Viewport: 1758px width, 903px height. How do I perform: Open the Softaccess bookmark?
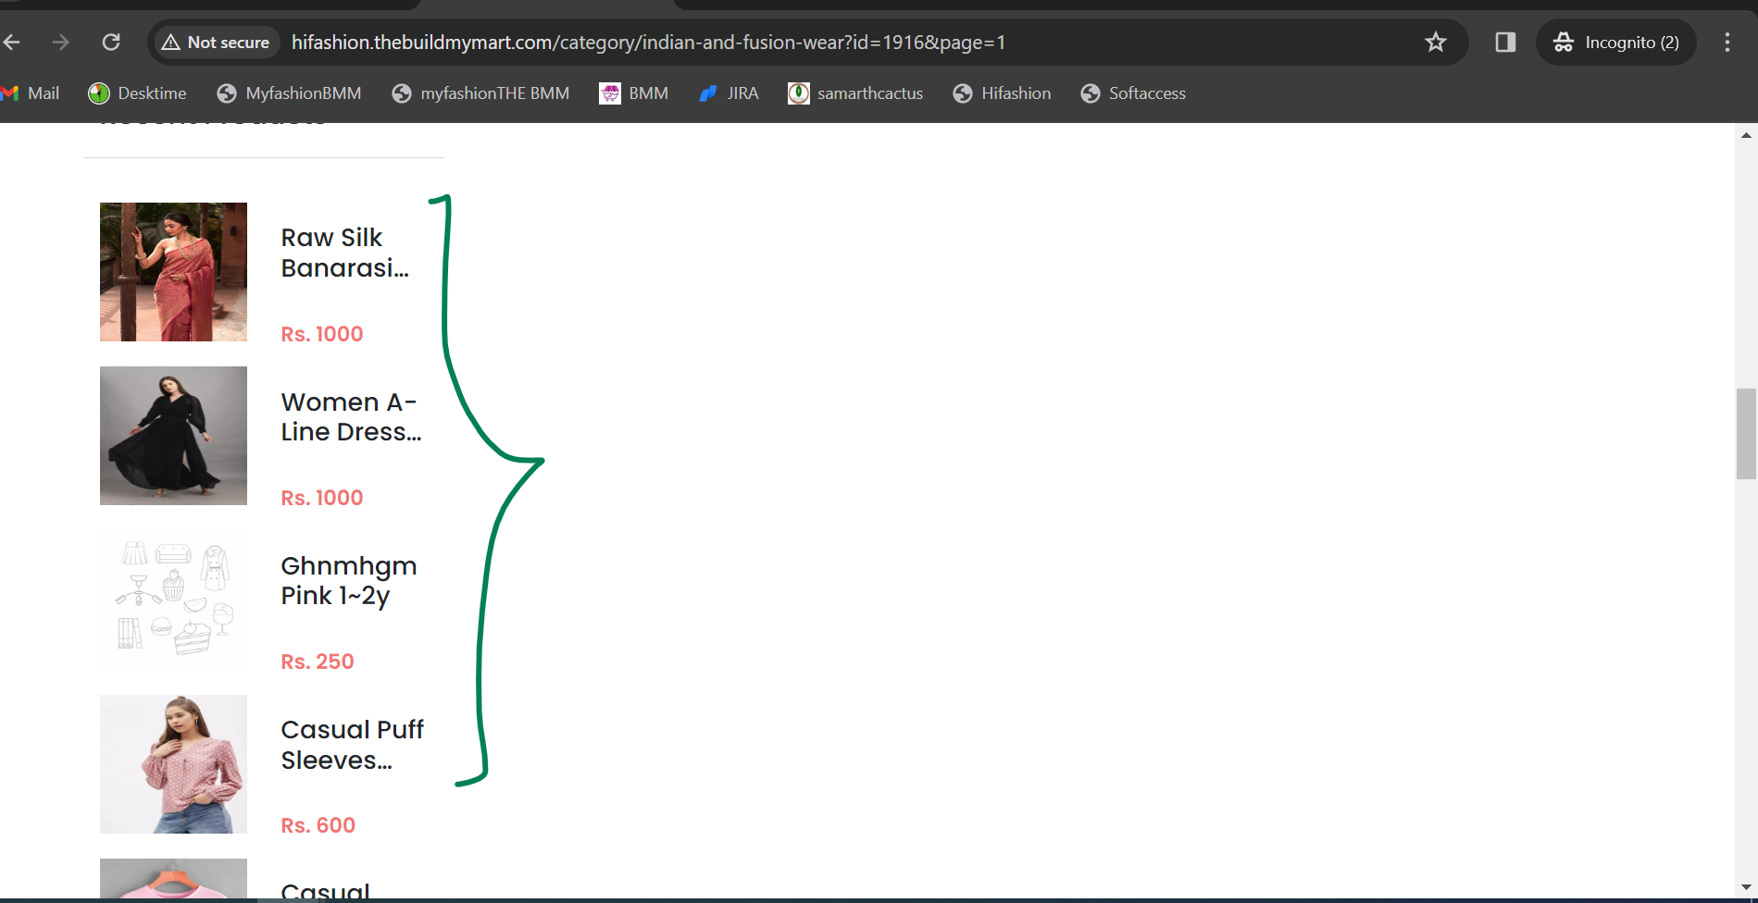[1133, 93]
